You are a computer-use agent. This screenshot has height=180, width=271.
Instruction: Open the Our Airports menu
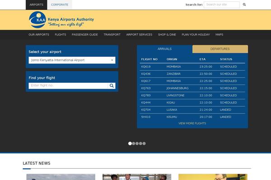tap(39, 35)
